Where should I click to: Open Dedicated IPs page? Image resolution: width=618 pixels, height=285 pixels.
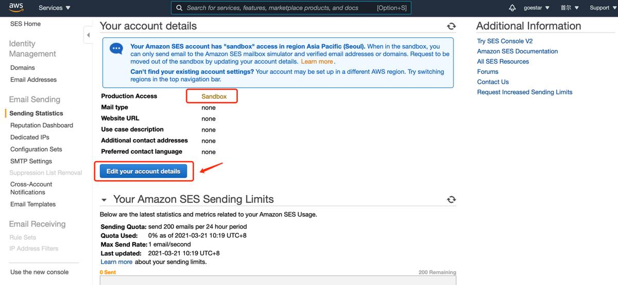click(30, 137)
